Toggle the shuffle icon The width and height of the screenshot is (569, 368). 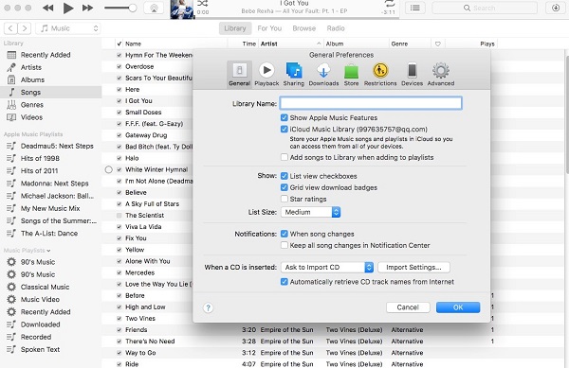coord(203,3)
